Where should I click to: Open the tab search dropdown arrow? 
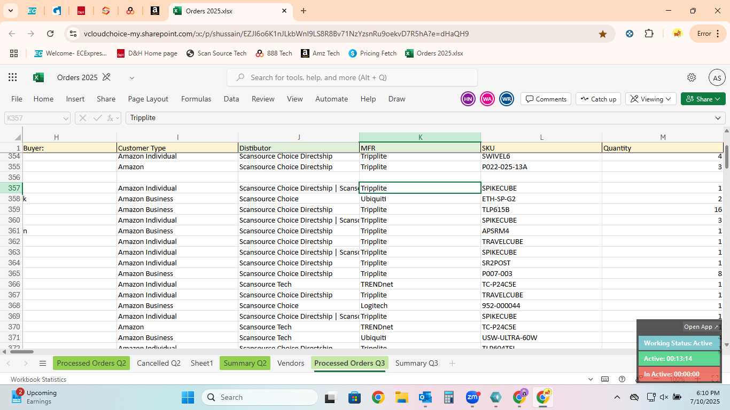10,10
